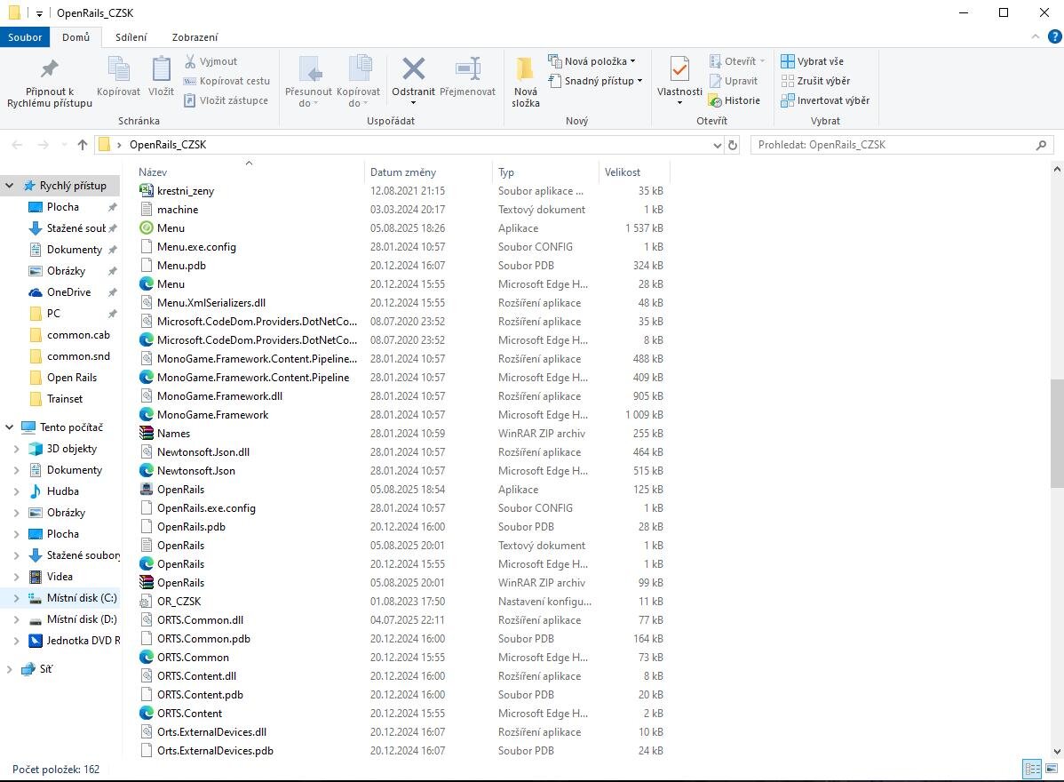Click Kopírovat cestu in the ribbon
The height and width of the screenshot is (782, 1064).
[x=227, y=81]
